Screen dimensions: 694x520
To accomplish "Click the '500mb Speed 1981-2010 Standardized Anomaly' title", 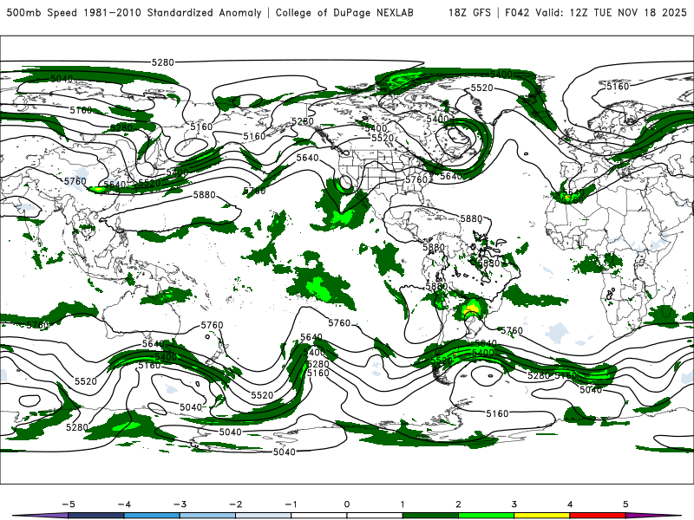I will pyautogui.click(x=134, y=13).
